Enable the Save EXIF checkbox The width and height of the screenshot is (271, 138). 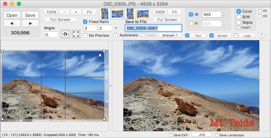(x=171, y=135)
